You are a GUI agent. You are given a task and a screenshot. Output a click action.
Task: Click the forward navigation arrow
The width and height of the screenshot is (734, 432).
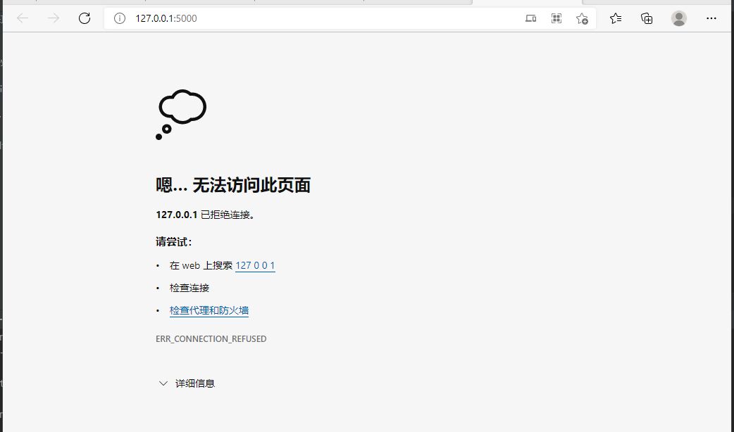click(54, 18)
